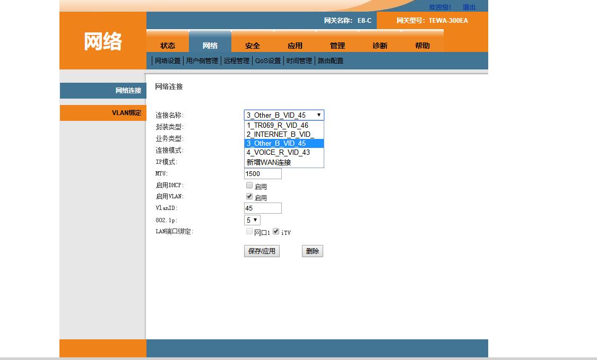Open the 帮助 tab
Screen dimensions: 597x360
(x=422, y=46)
